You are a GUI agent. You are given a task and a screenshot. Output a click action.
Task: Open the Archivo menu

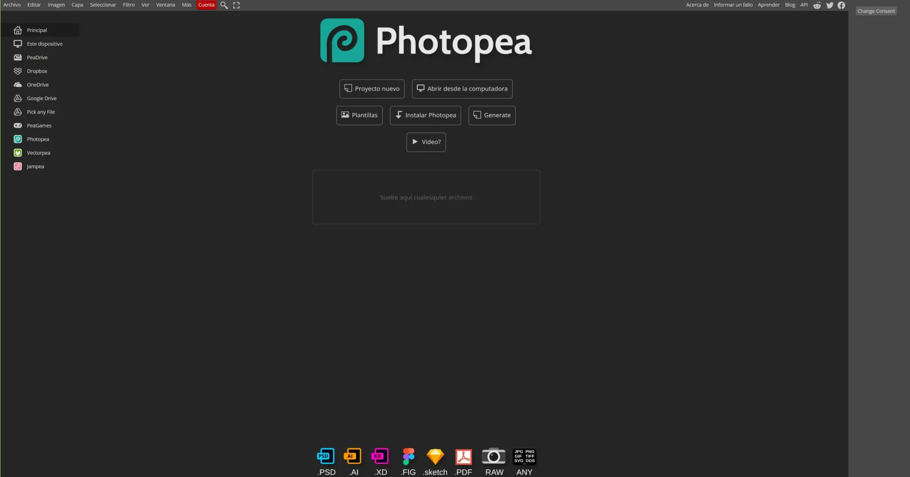pos(12,5)
